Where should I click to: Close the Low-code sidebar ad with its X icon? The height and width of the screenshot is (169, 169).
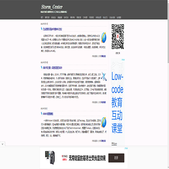pyautogui.click(x=124, y=60)
